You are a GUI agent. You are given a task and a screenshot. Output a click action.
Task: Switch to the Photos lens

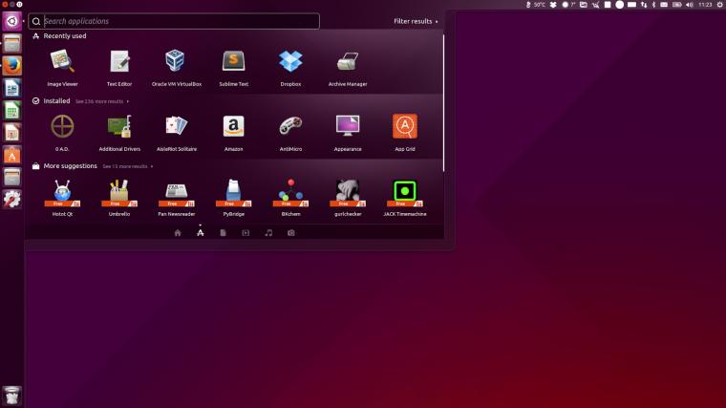290,233
